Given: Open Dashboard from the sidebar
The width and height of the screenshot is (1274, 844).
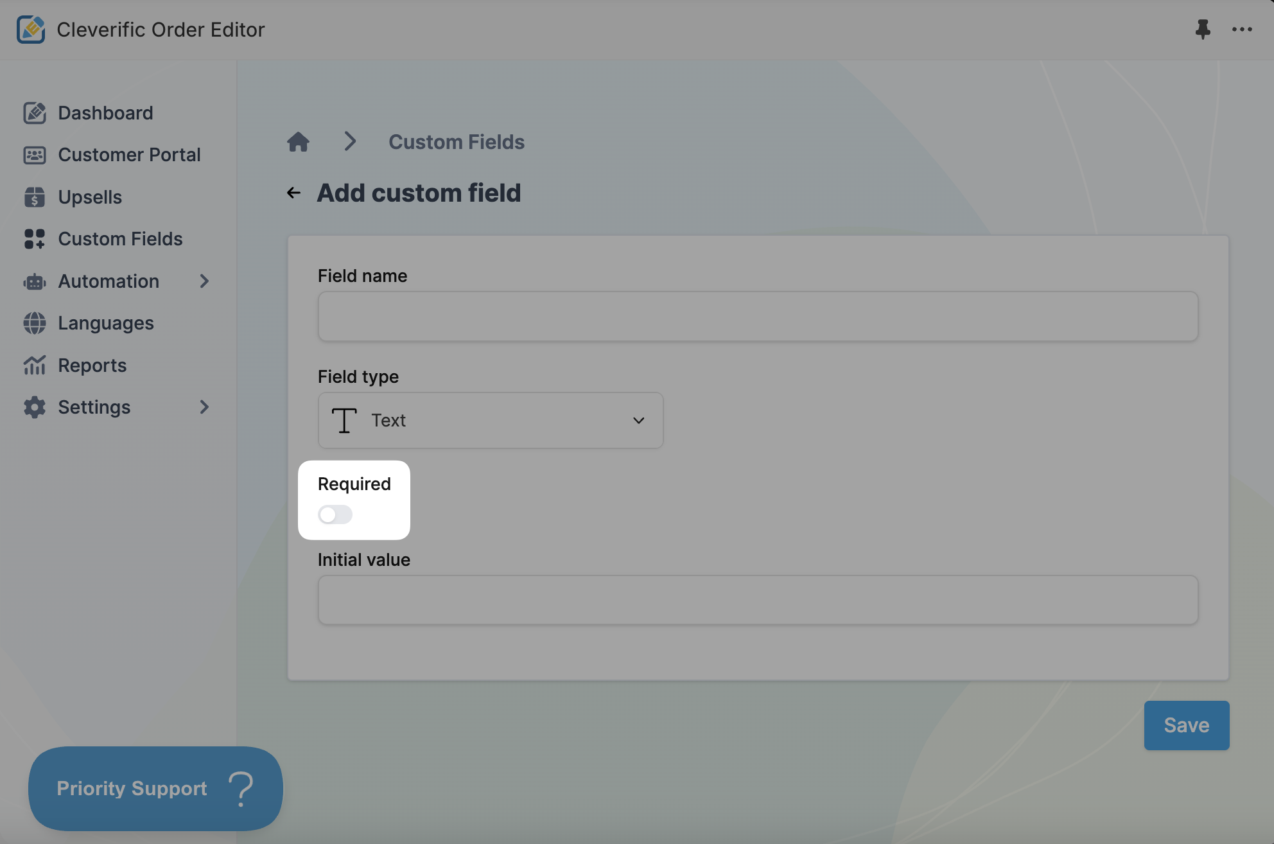Looking at the screenshot, I should point(105,113).
